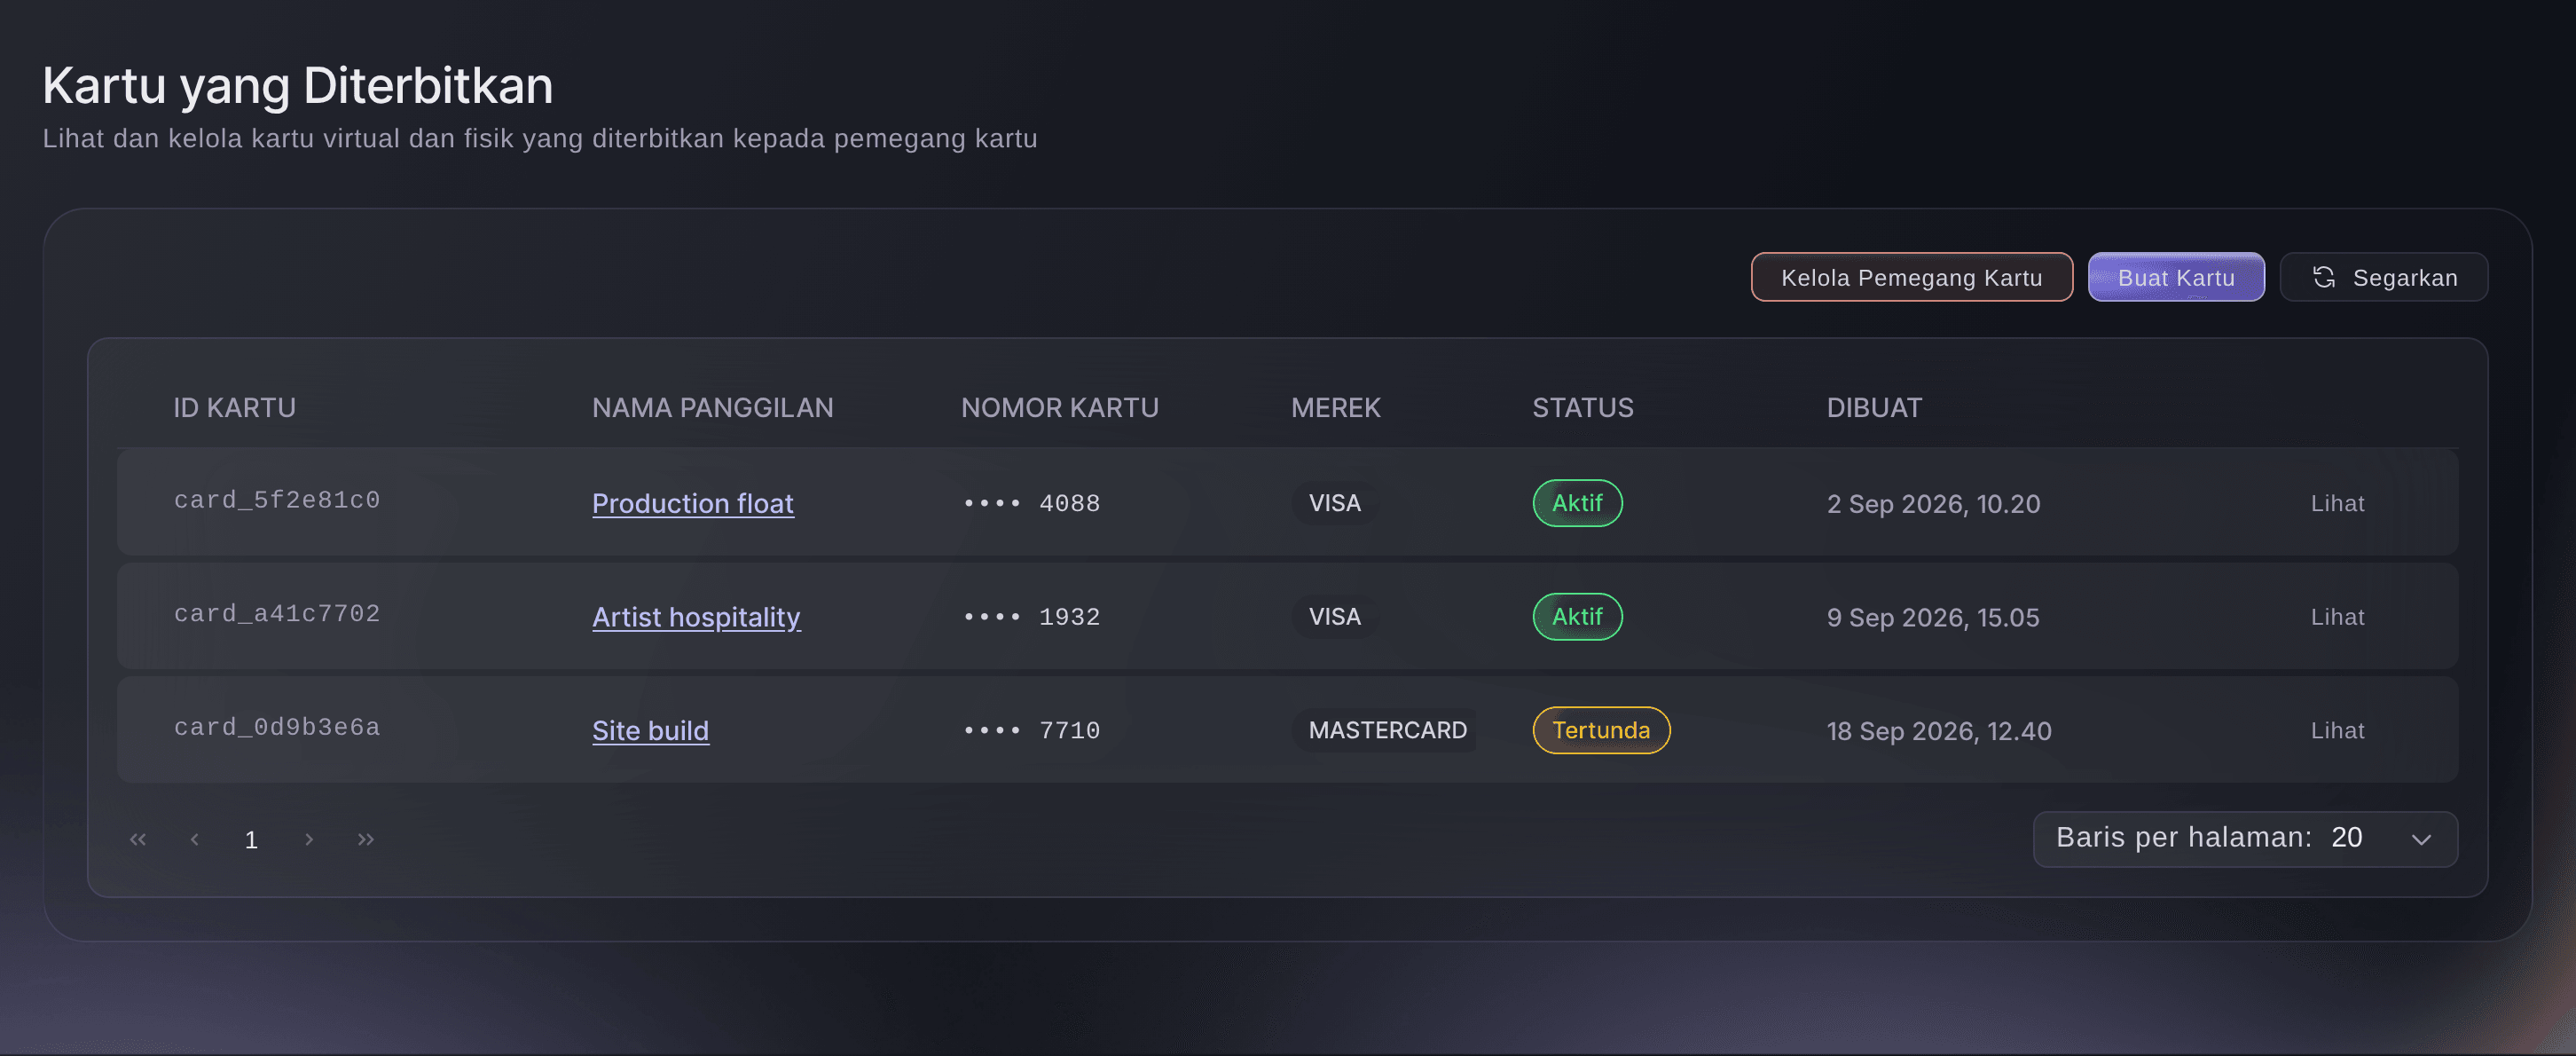The image size is (2576, 1056).
Task: Click Lihat for Mastercard row
Action: click(x=2337, y=730)
